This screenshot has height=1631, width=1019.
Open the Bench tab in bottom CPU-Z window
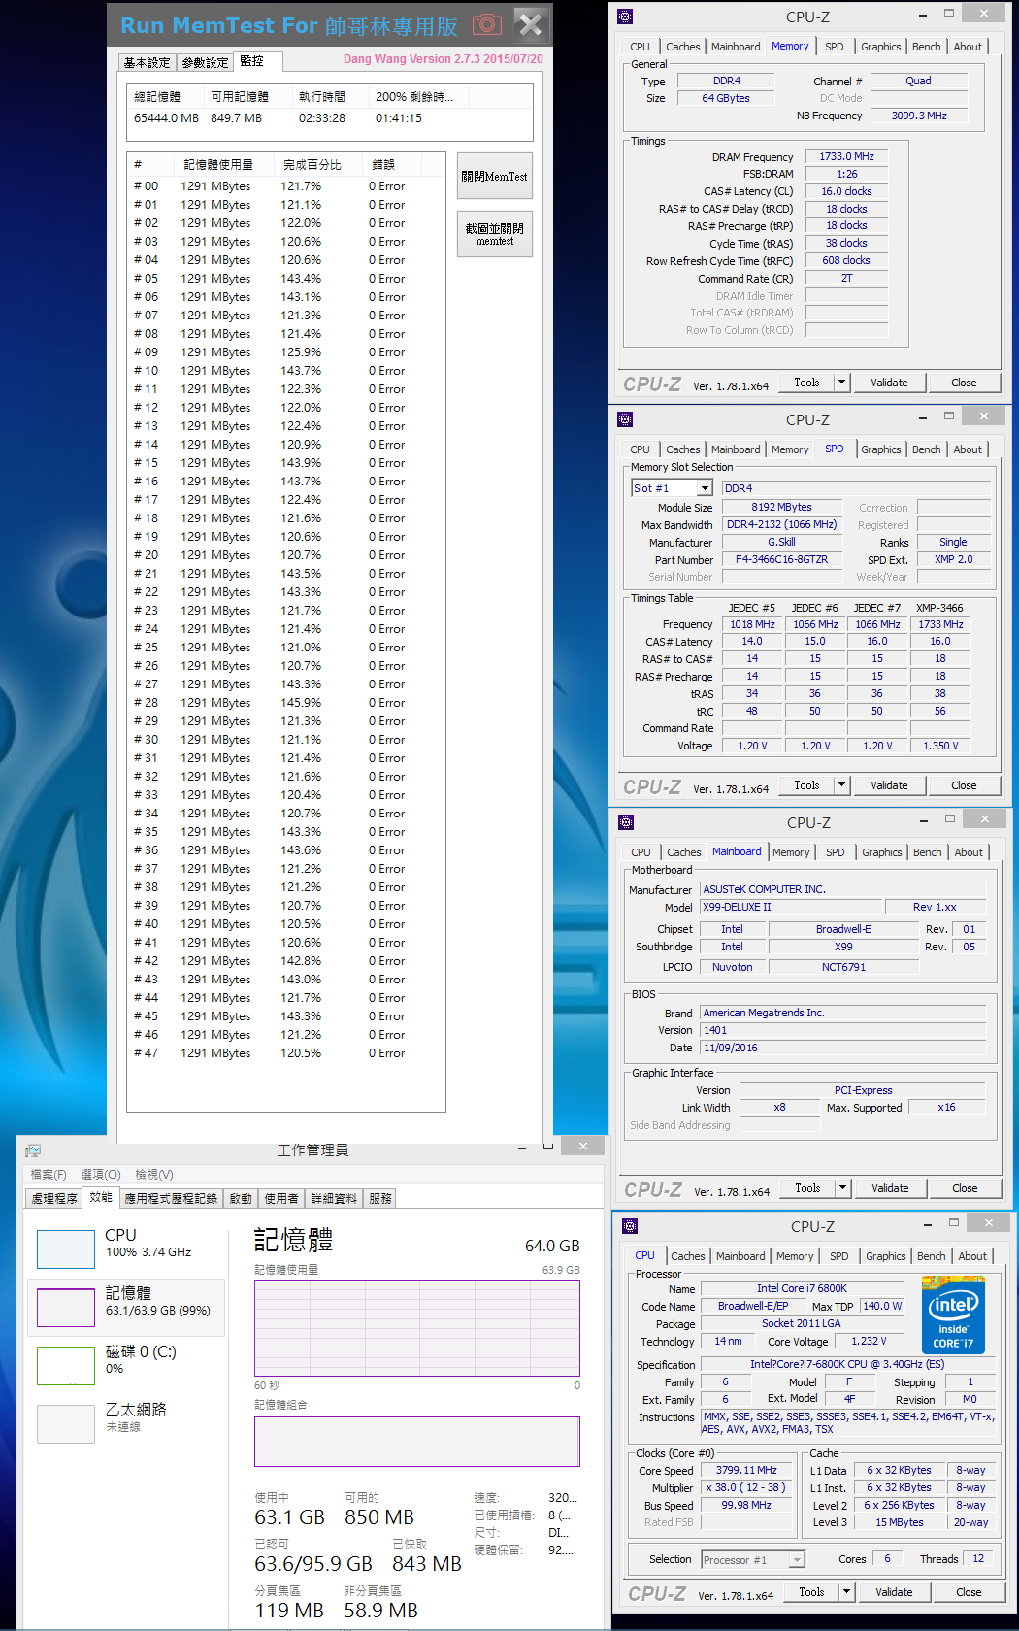coord(931,1256)
